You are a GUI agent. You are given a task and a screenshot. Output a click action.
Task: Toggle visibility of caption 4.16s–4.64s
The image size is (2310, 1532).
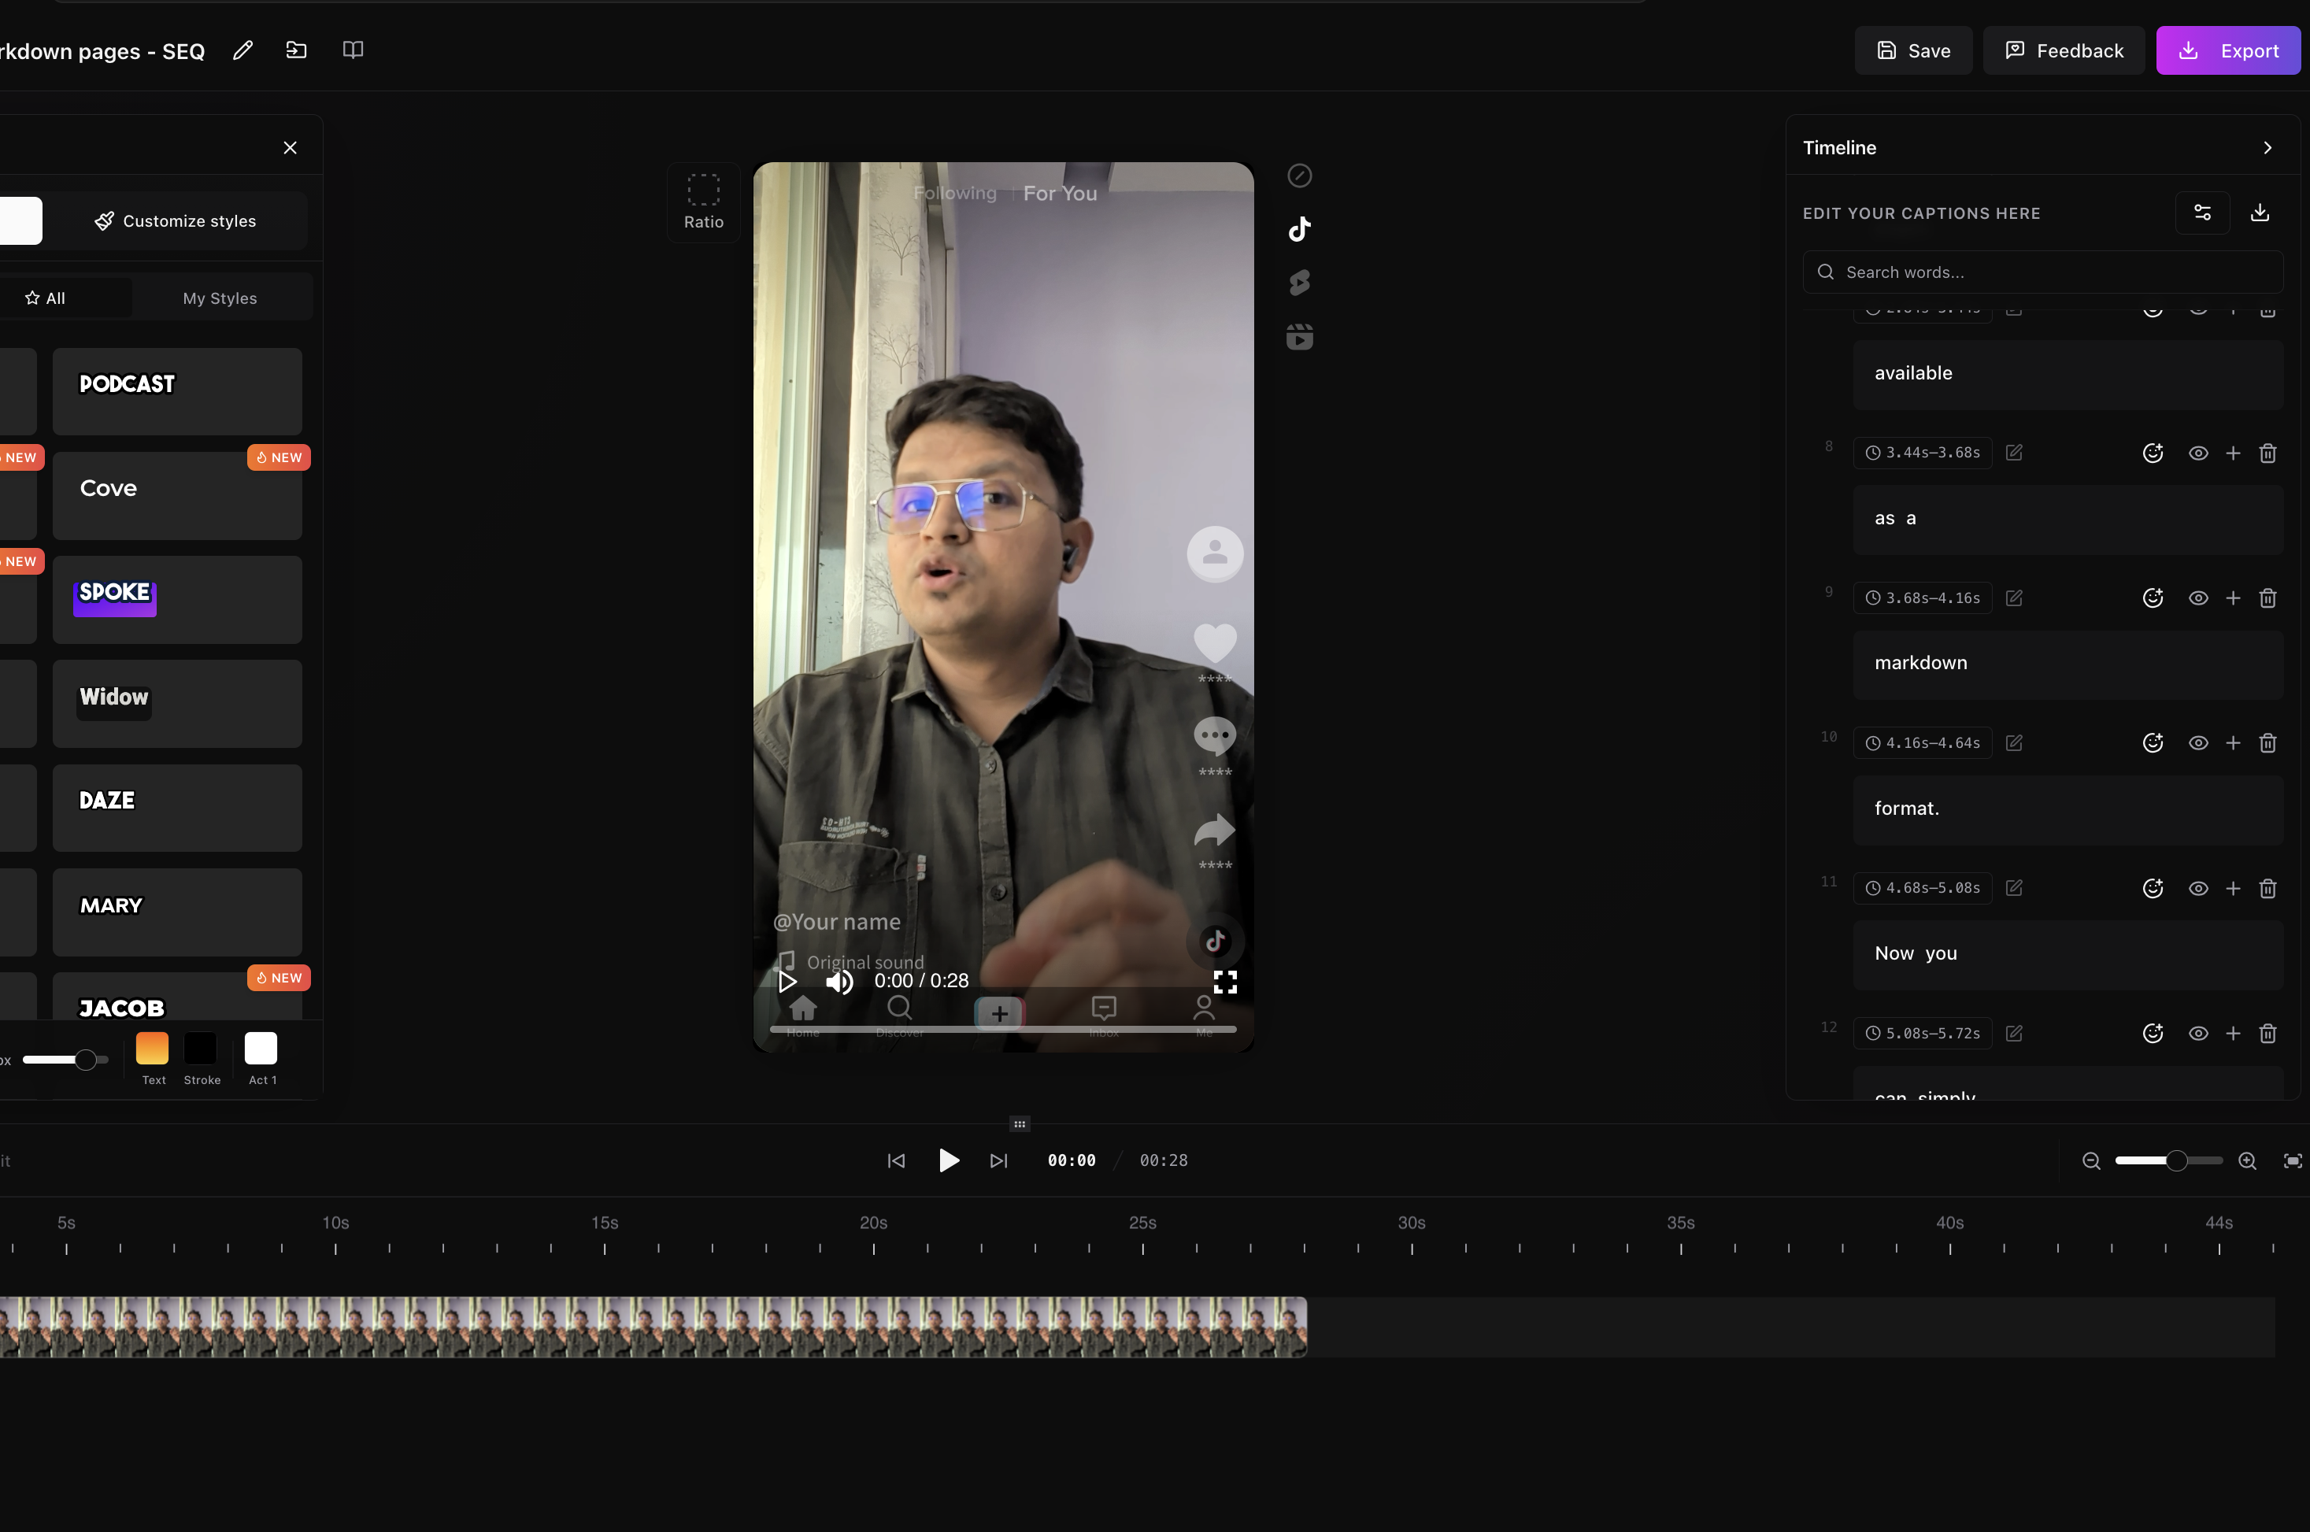[2197, 743]
